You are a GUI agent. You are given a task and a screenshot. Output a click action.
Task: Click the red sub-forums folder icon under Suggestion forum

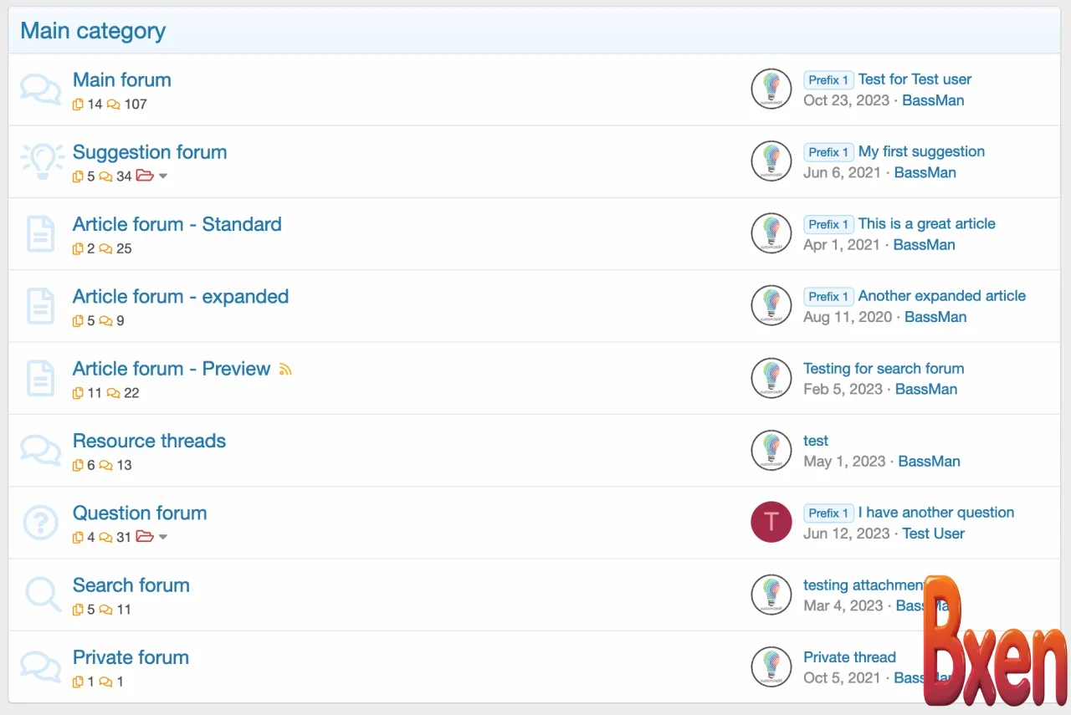145,176
